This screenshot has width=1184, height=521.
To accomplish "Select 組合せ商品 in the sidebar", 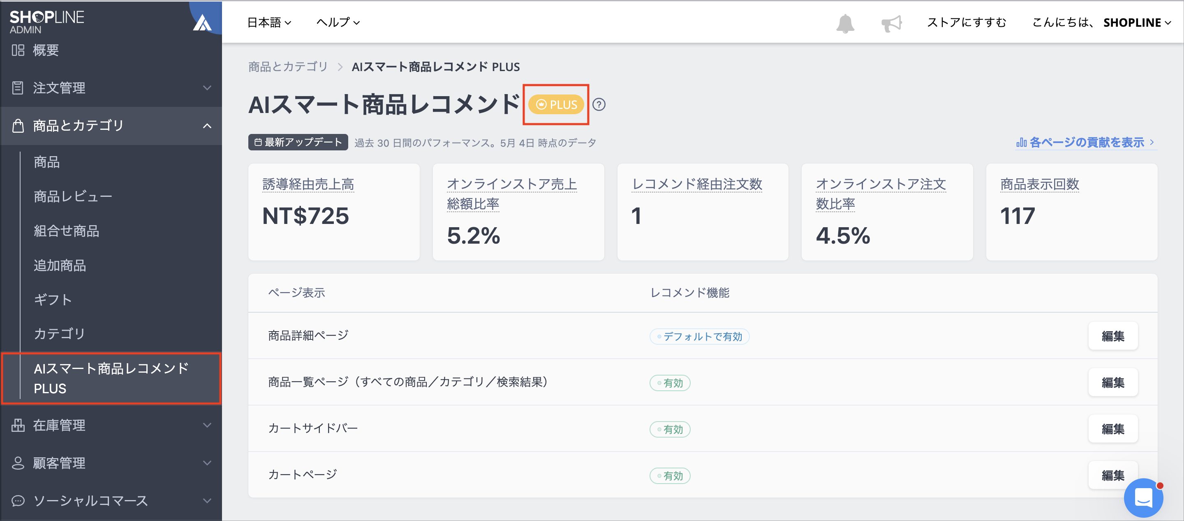I will coord(66,231).
